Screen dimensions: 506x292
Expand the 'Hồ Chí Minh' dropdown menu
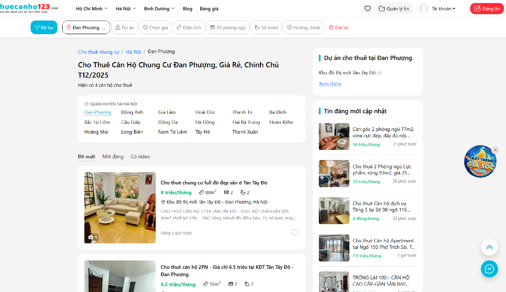tap(92, 9)
